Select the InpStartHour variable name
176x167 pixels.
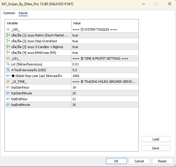20,87
